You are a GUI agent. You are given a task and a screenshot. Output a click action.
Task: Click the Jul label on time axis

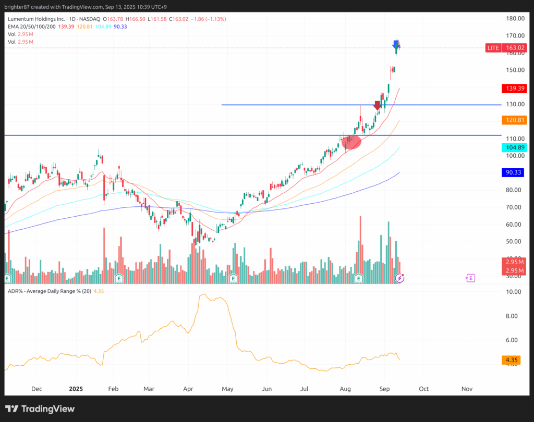(304, 389)
